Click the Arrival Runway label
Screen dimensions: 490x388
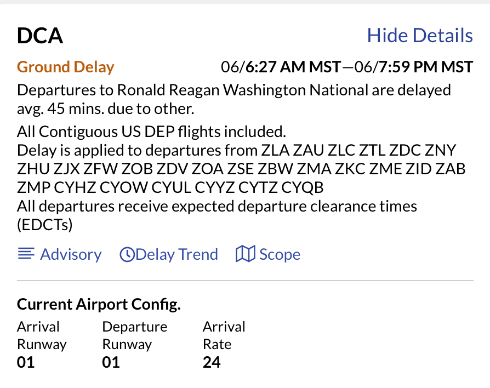(x=41, y=335)
